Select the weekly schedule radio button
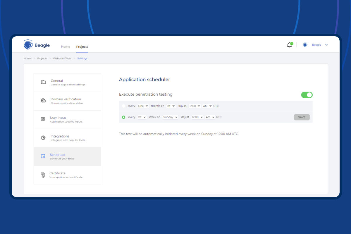The width and height of the screenshot is (351, 234). click(x=123, y=117)
